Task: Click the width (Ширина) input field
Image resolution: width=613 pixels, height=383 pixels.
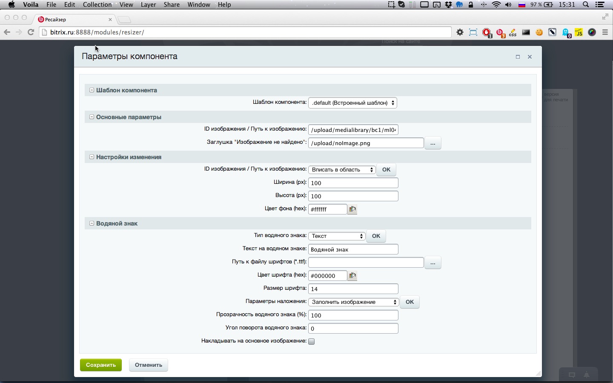Action: (x=353, y=183)
